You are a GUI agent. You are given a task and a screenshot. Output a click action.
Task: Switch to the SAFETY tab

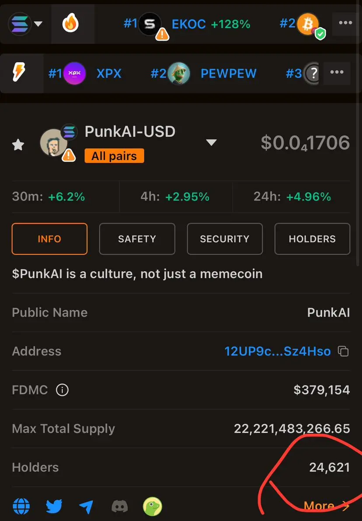click(137, 239)
